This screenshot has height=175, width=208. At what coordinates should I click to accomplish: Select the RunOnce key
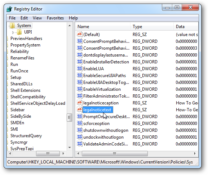tap(19, 71)
